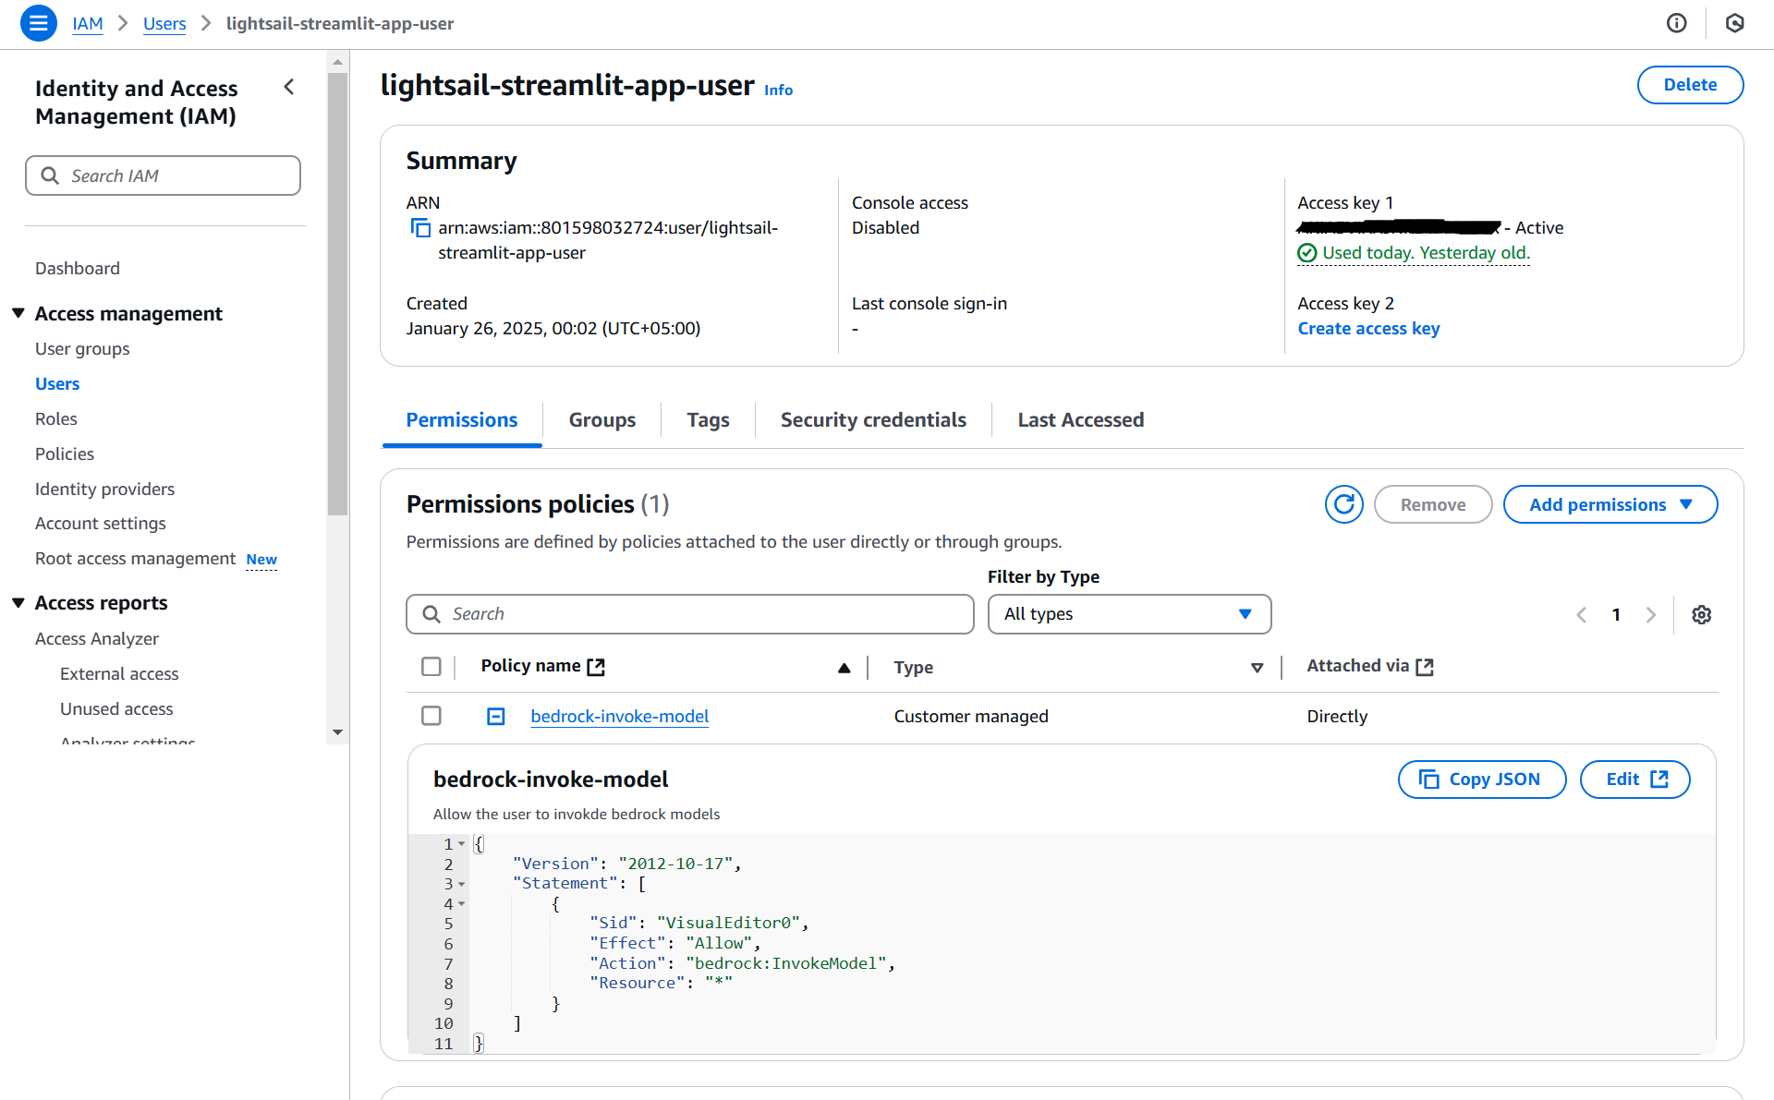Open the Last Accessed tab
1774x1100 pixels.
tap(1080, 420)
